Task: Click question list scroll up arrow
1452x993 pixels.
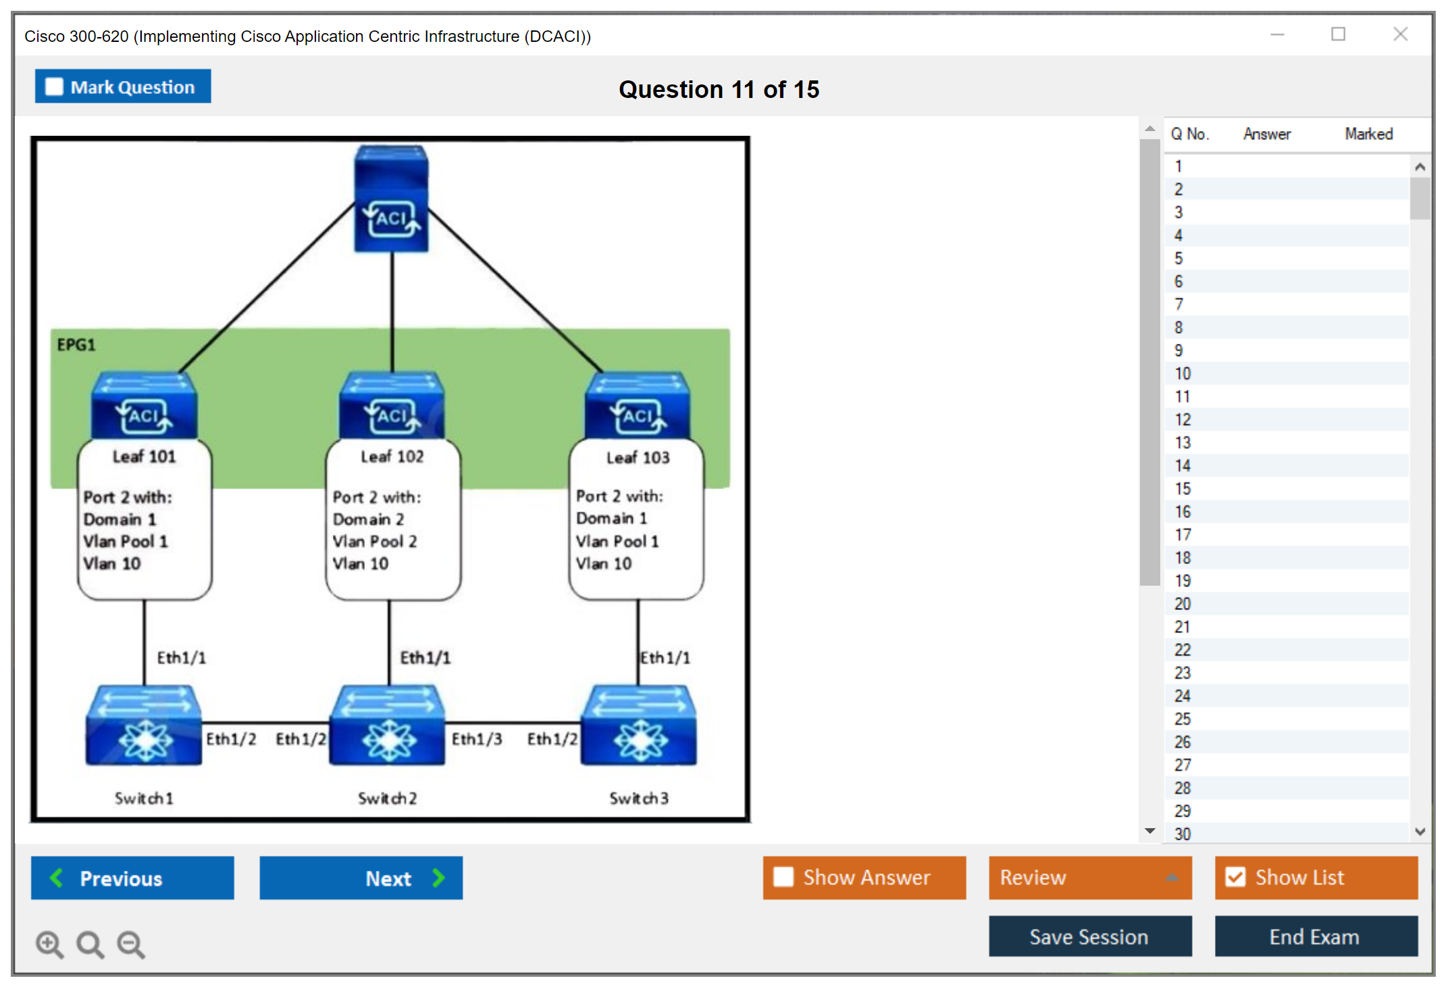Action: coord(1420,167)
